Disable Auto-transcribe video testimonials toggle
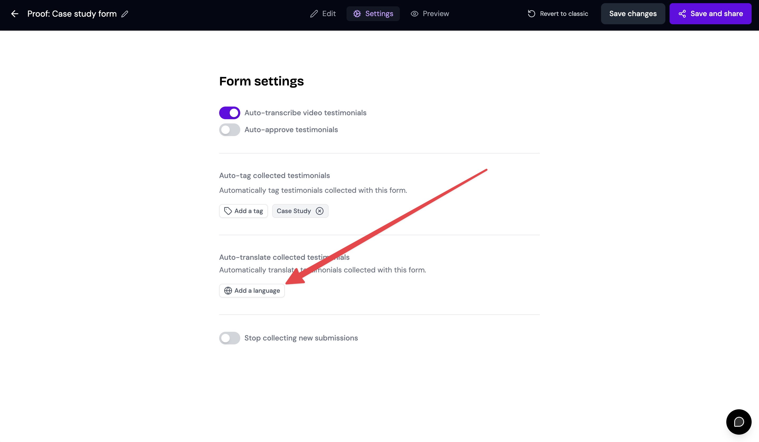 (x=229, y=113)
